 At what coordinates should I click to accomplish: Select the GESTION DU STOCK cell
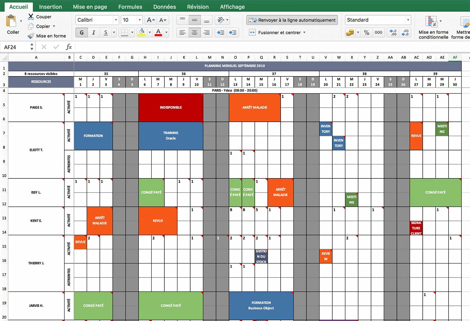[x=261, y=256]
